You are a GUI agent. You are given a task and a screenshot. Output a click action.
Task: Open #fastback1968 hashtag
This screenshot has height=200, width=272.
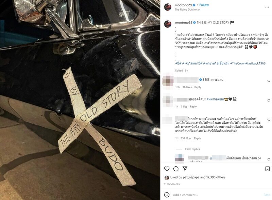coord(255,63)
